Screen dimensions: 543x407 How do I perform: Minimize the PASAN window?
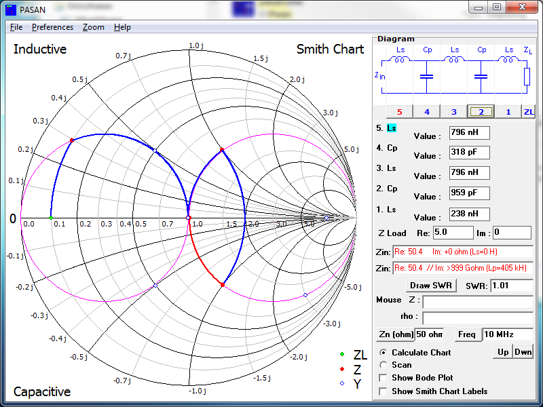(479, 7)
